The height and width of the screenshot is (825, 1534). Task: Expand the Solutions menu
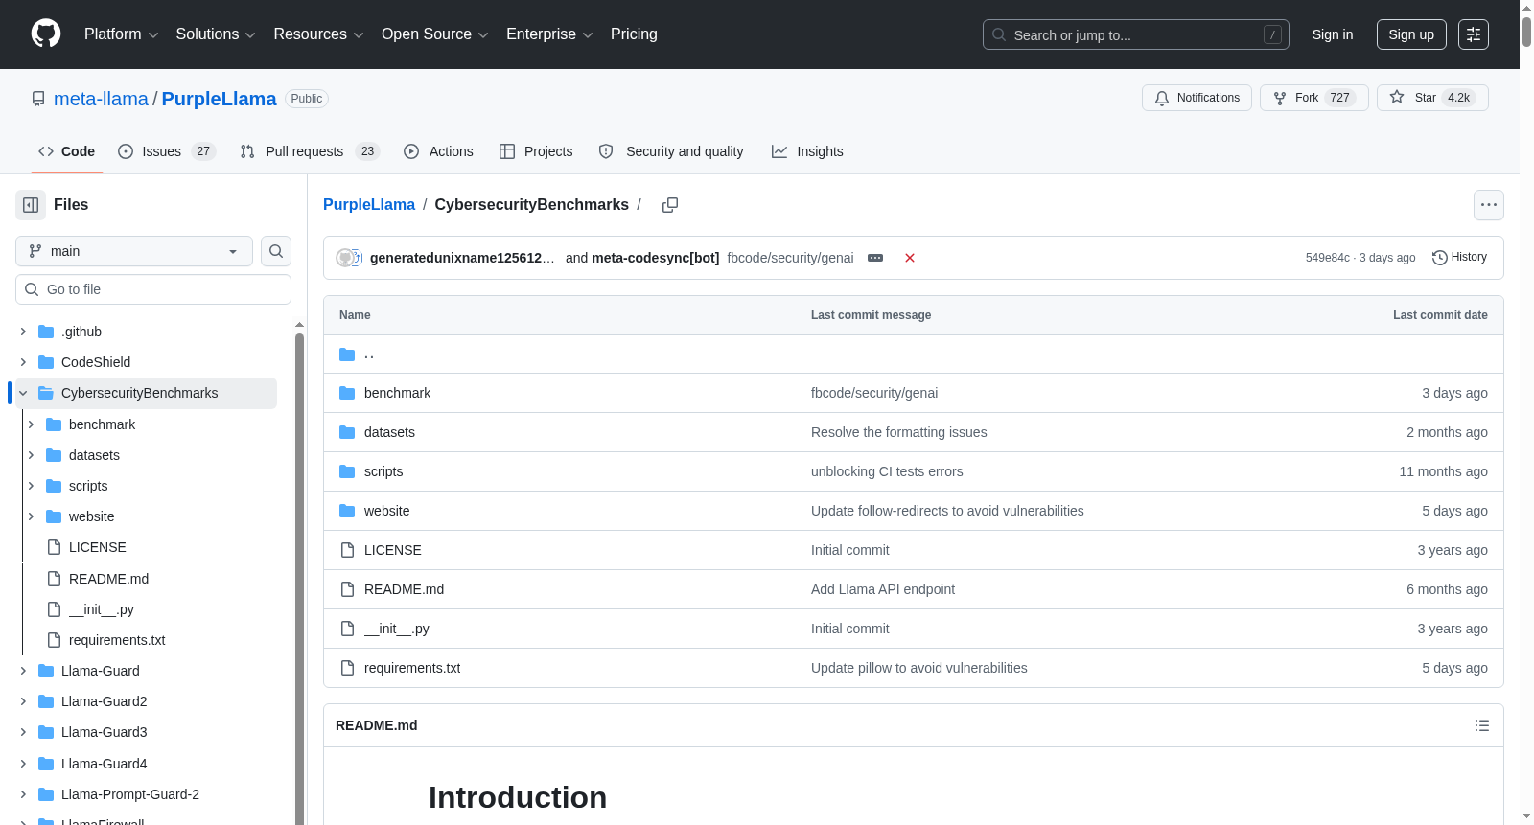tap(216, 34)
